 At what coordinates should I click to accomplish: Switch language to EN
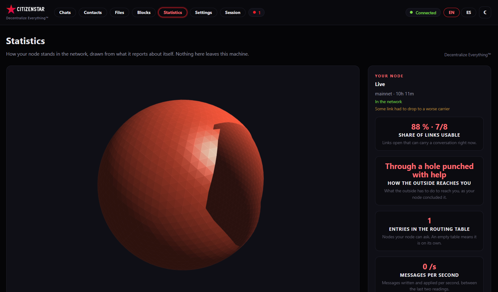452,12
